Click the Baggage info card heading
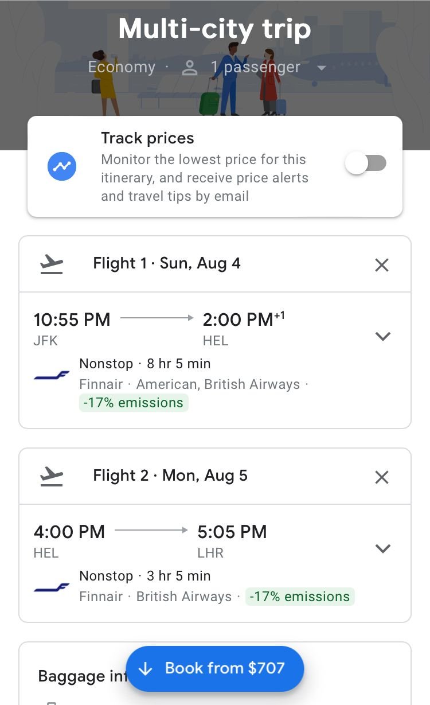430x705 pixels. pos(80,676)
